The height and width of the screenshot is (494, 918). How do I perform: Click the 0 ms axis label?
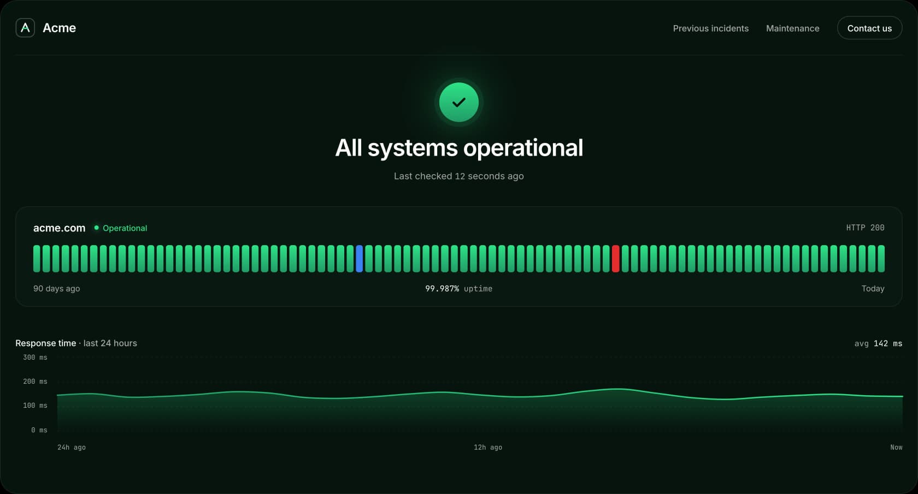39,430
